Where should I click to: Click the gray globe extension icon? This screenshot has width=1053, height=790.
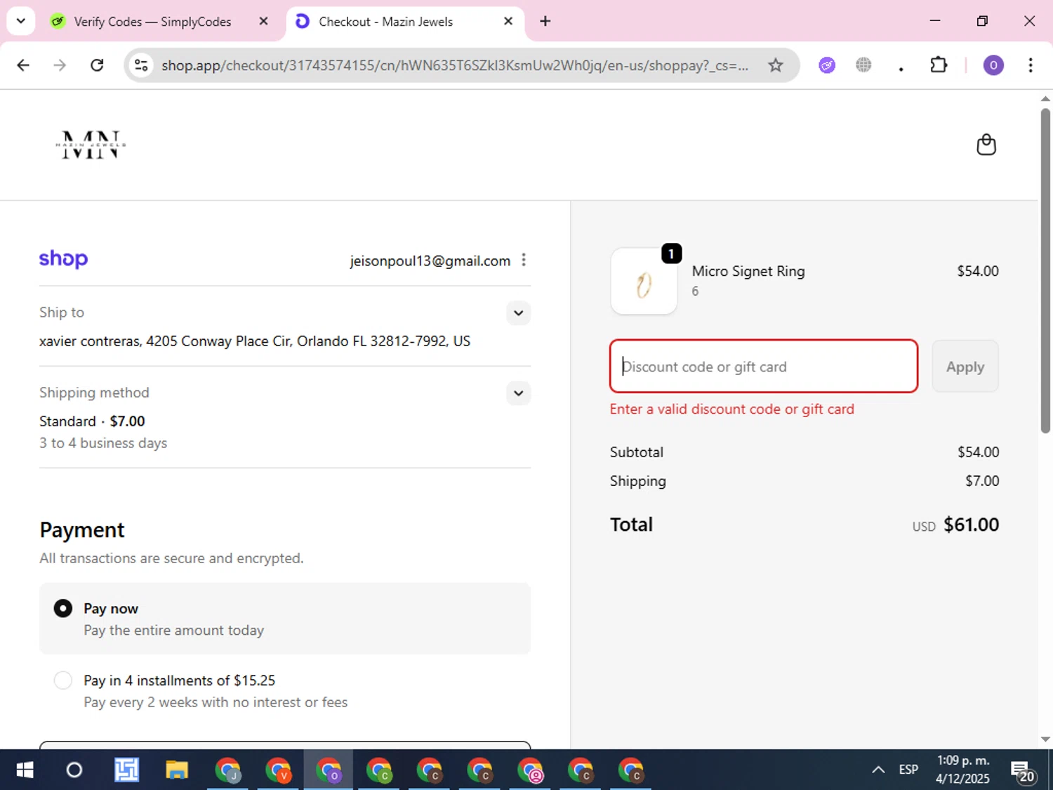coord(863,65)
